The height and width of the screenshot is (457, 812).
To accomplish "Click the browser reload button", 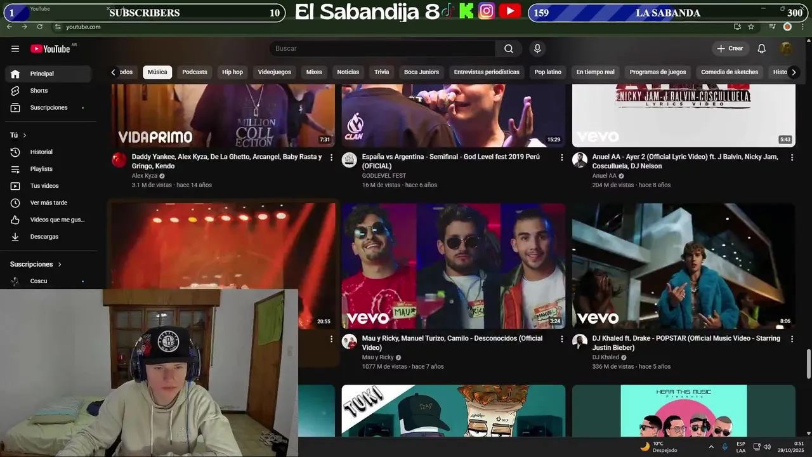I will (40, 27).
